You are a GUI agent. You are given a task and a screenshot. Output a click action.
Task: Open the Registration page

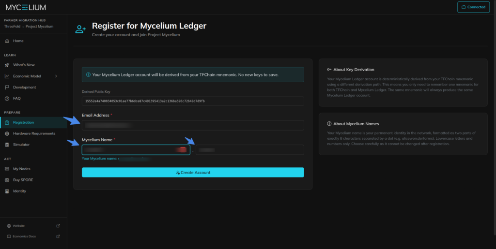click(x=23, y=122)
